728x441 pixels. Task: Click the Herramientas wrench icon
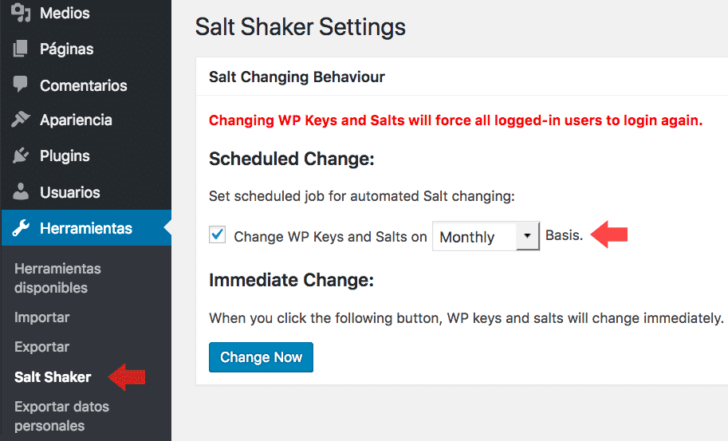(x=22, y=229)
